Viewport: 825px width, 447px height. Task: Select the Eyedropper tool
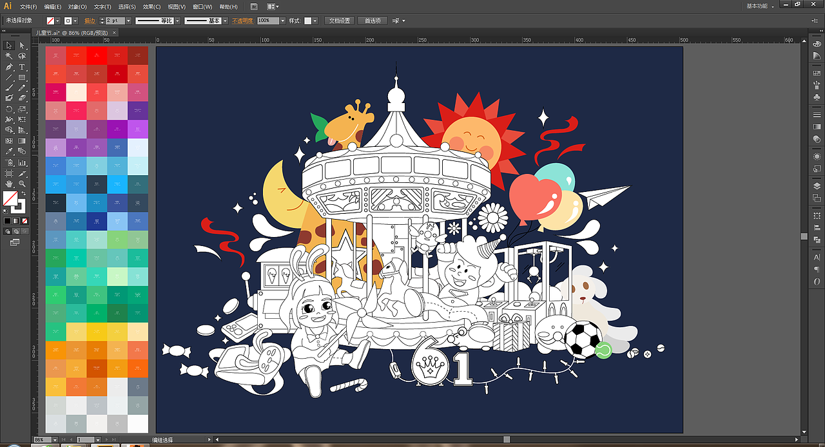pos(9,151)
